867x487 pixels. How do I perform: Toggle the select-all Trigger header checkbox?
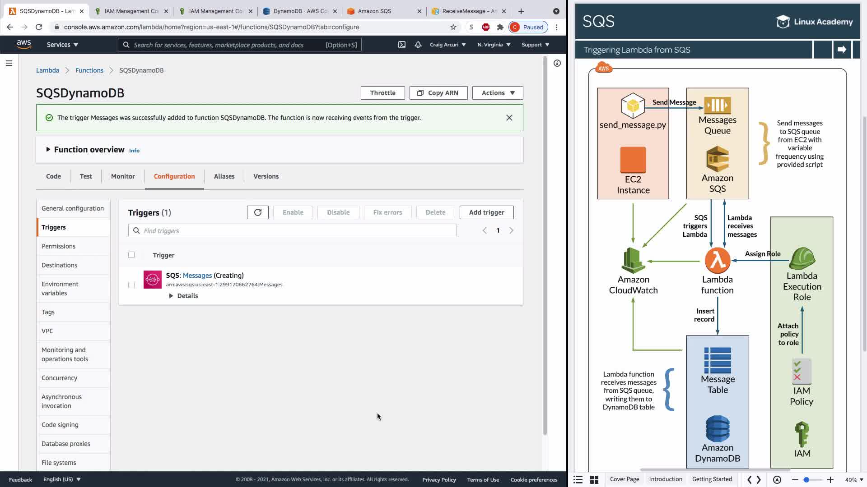point(131,255)
